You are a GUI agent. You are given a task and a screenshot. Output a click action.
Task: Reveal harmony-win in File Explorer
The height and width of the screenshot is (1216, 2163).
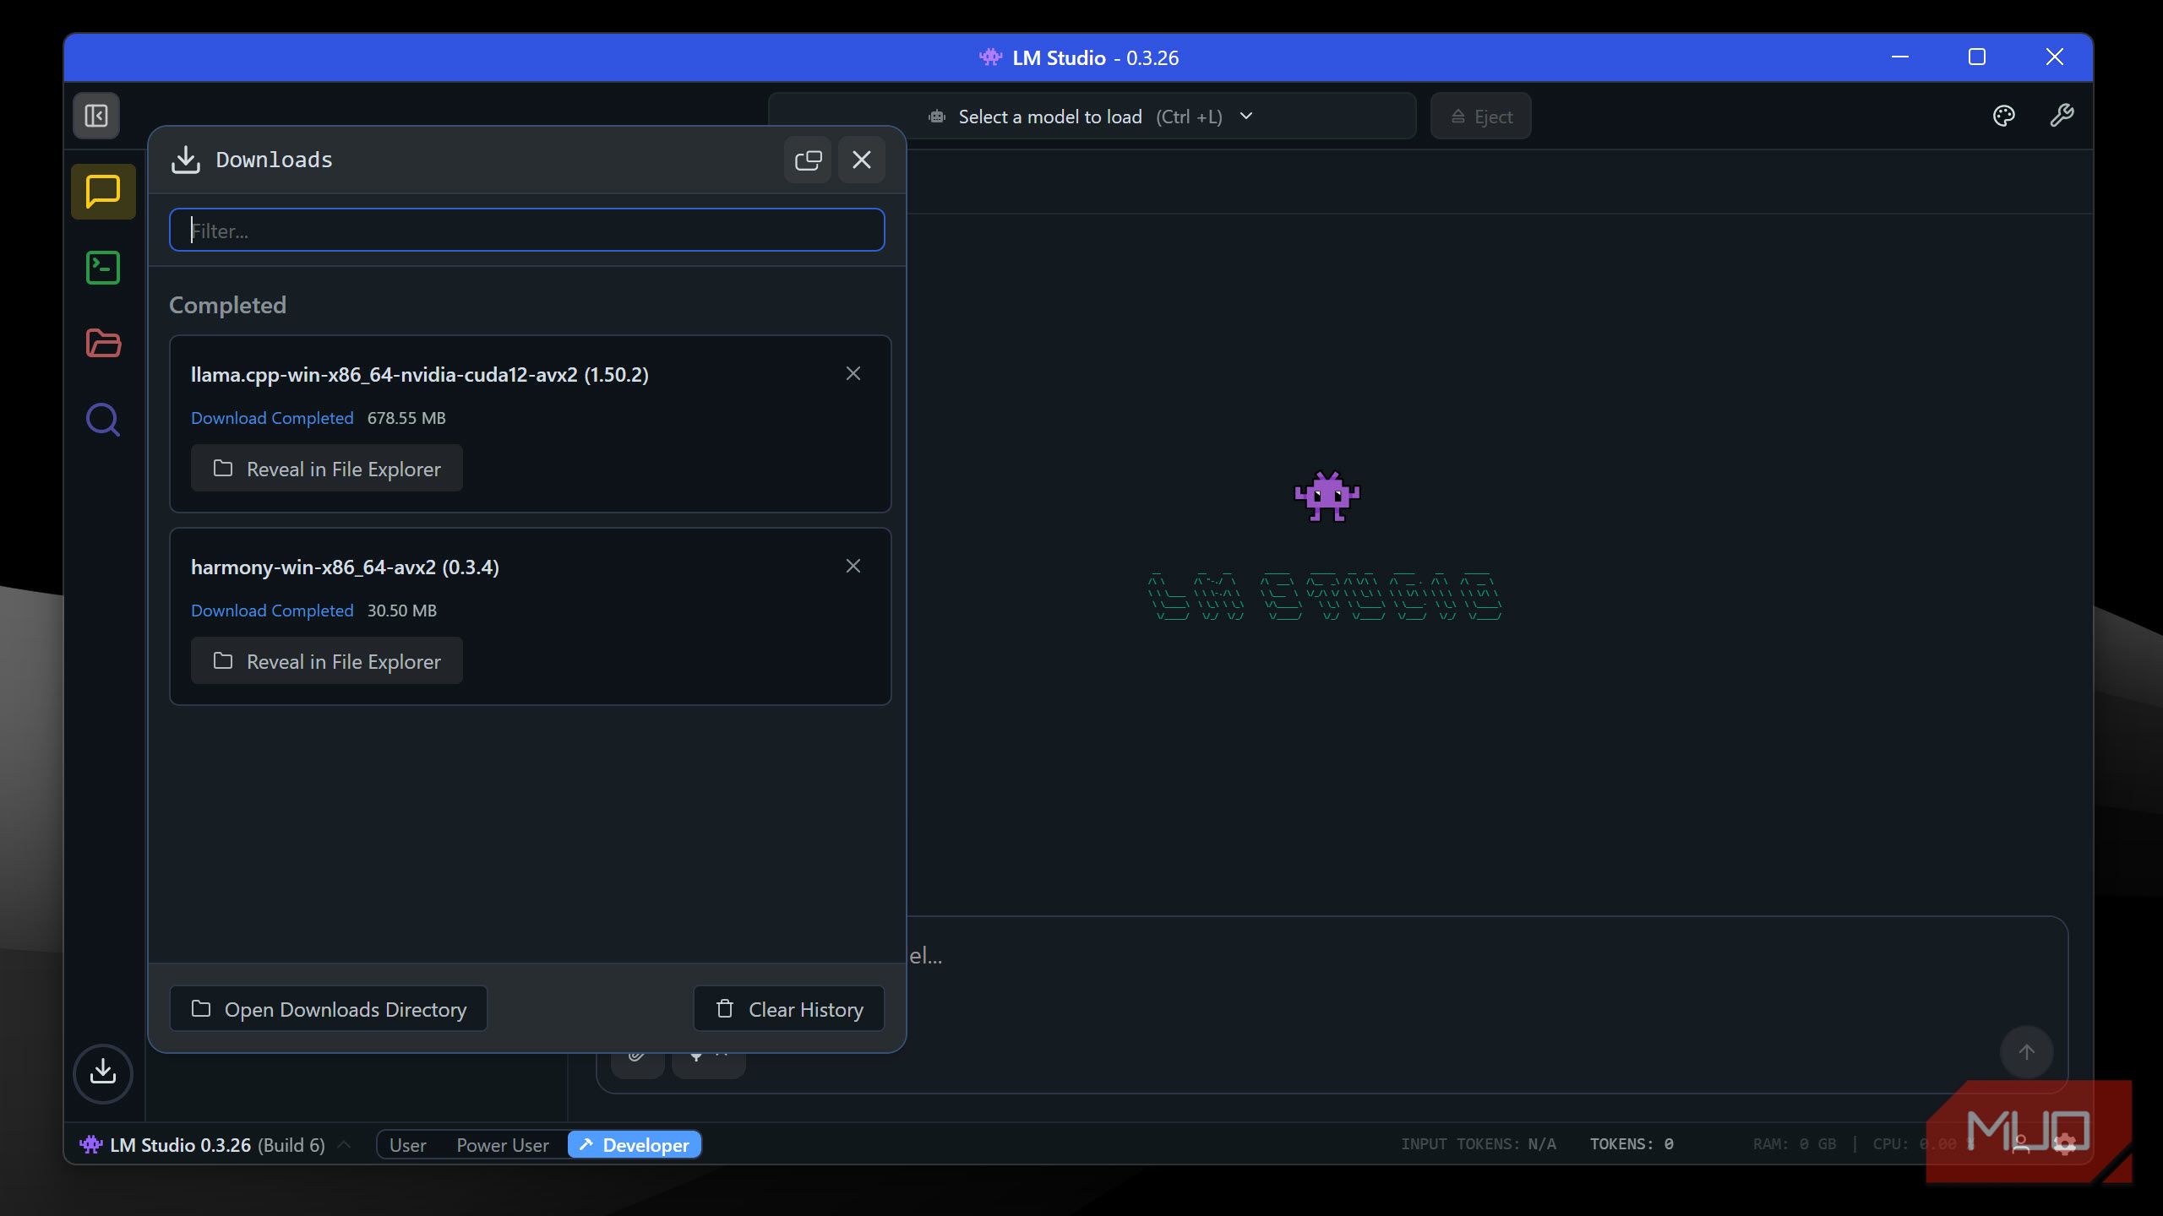[327, 661]
